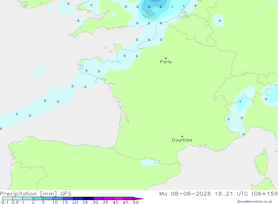Select the Dourbies location dot marker
This screenshot has height=204, width=278.
pyautogui.click(x=182, y=136)
